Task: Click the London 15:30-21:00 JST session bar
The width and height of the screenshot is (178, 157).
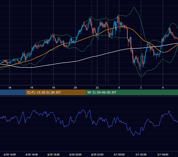Action: (x=55, y=92)
